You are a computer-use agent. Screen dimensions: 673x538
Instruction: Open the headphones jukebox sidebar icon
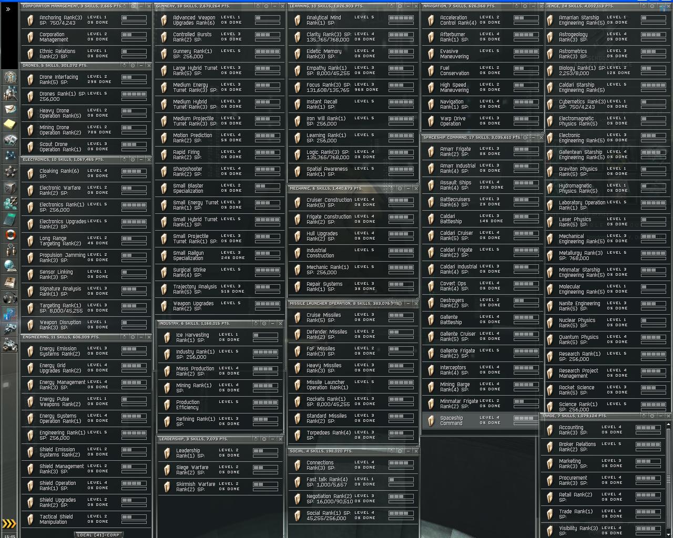tap(10, 298)
